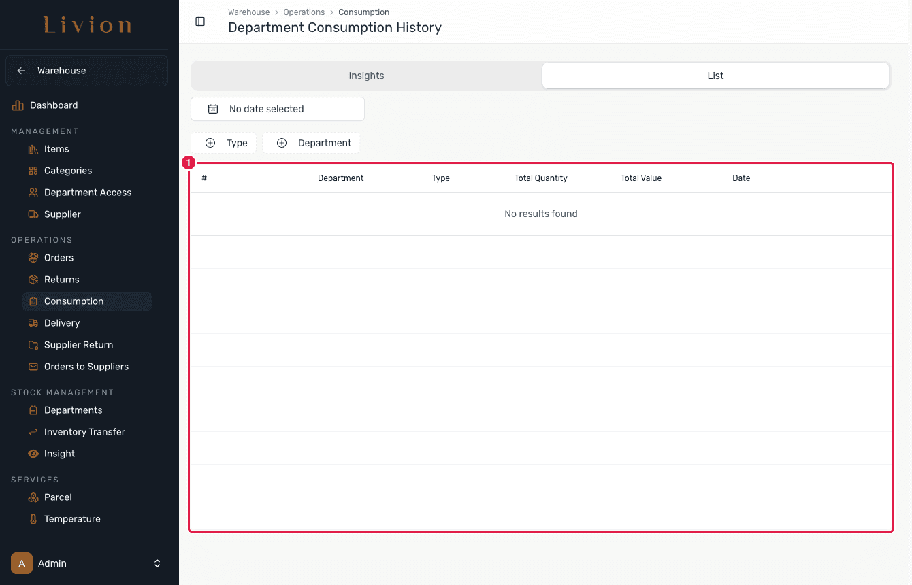Click the calendar icon in the date picker

click(213, 109)
